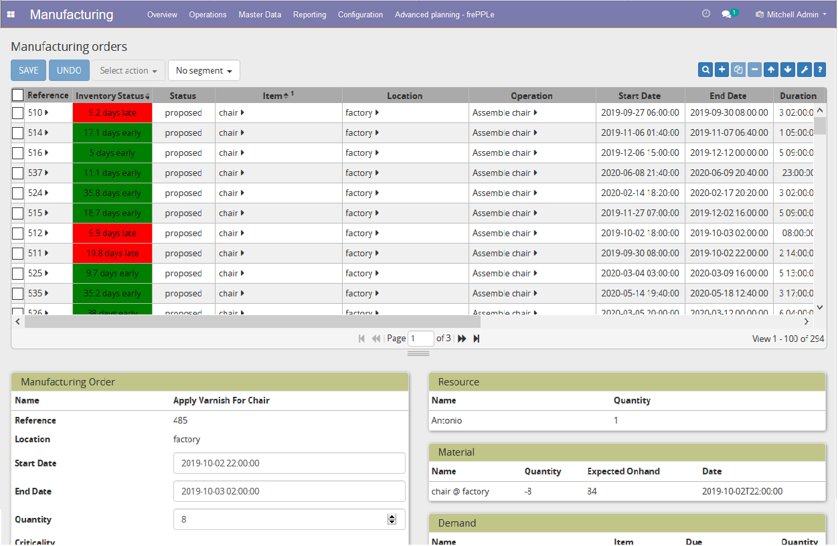Viewport: 838px width, 546px height.
Task: Open the question mark help icon
Action: (819, 70)
